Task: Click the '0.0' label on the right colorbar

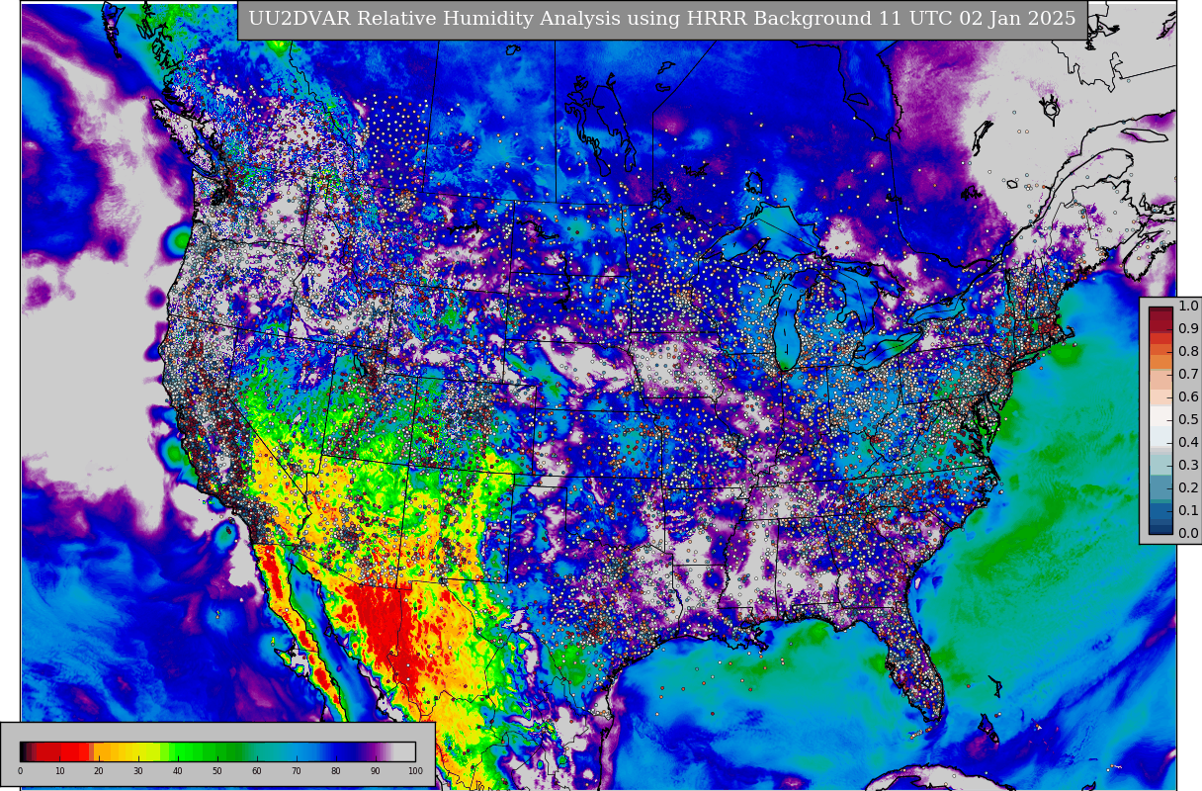Action: coord(1188,534)
